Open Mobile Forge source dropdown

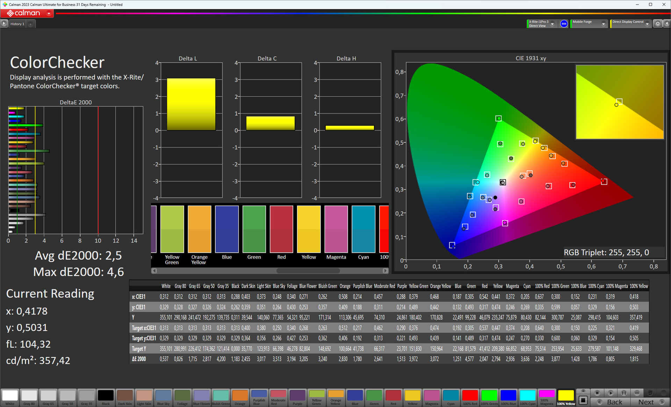(603, 24)
